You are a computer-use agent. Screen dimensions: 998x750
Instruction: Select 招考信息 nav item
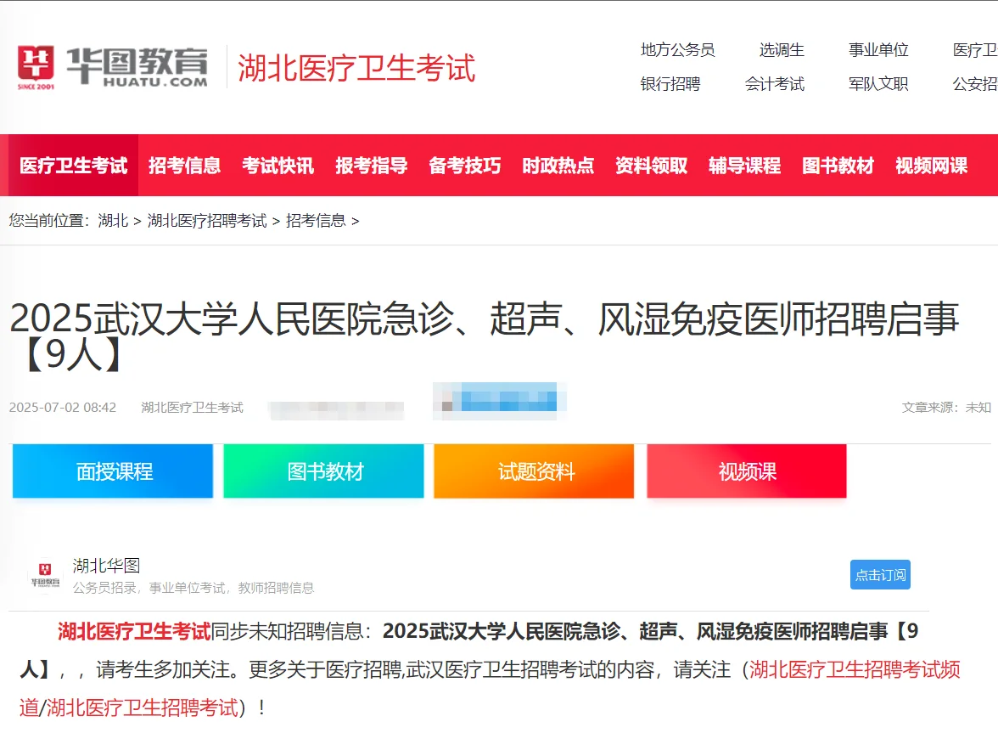(185, 165)
